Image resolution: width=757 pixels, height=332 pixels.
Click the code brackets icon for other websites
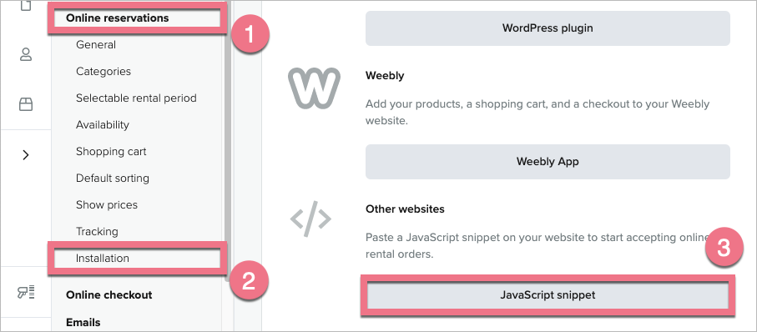(x=311, y=219)
